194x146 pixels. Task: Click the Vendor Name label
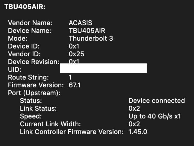(30, 23)
